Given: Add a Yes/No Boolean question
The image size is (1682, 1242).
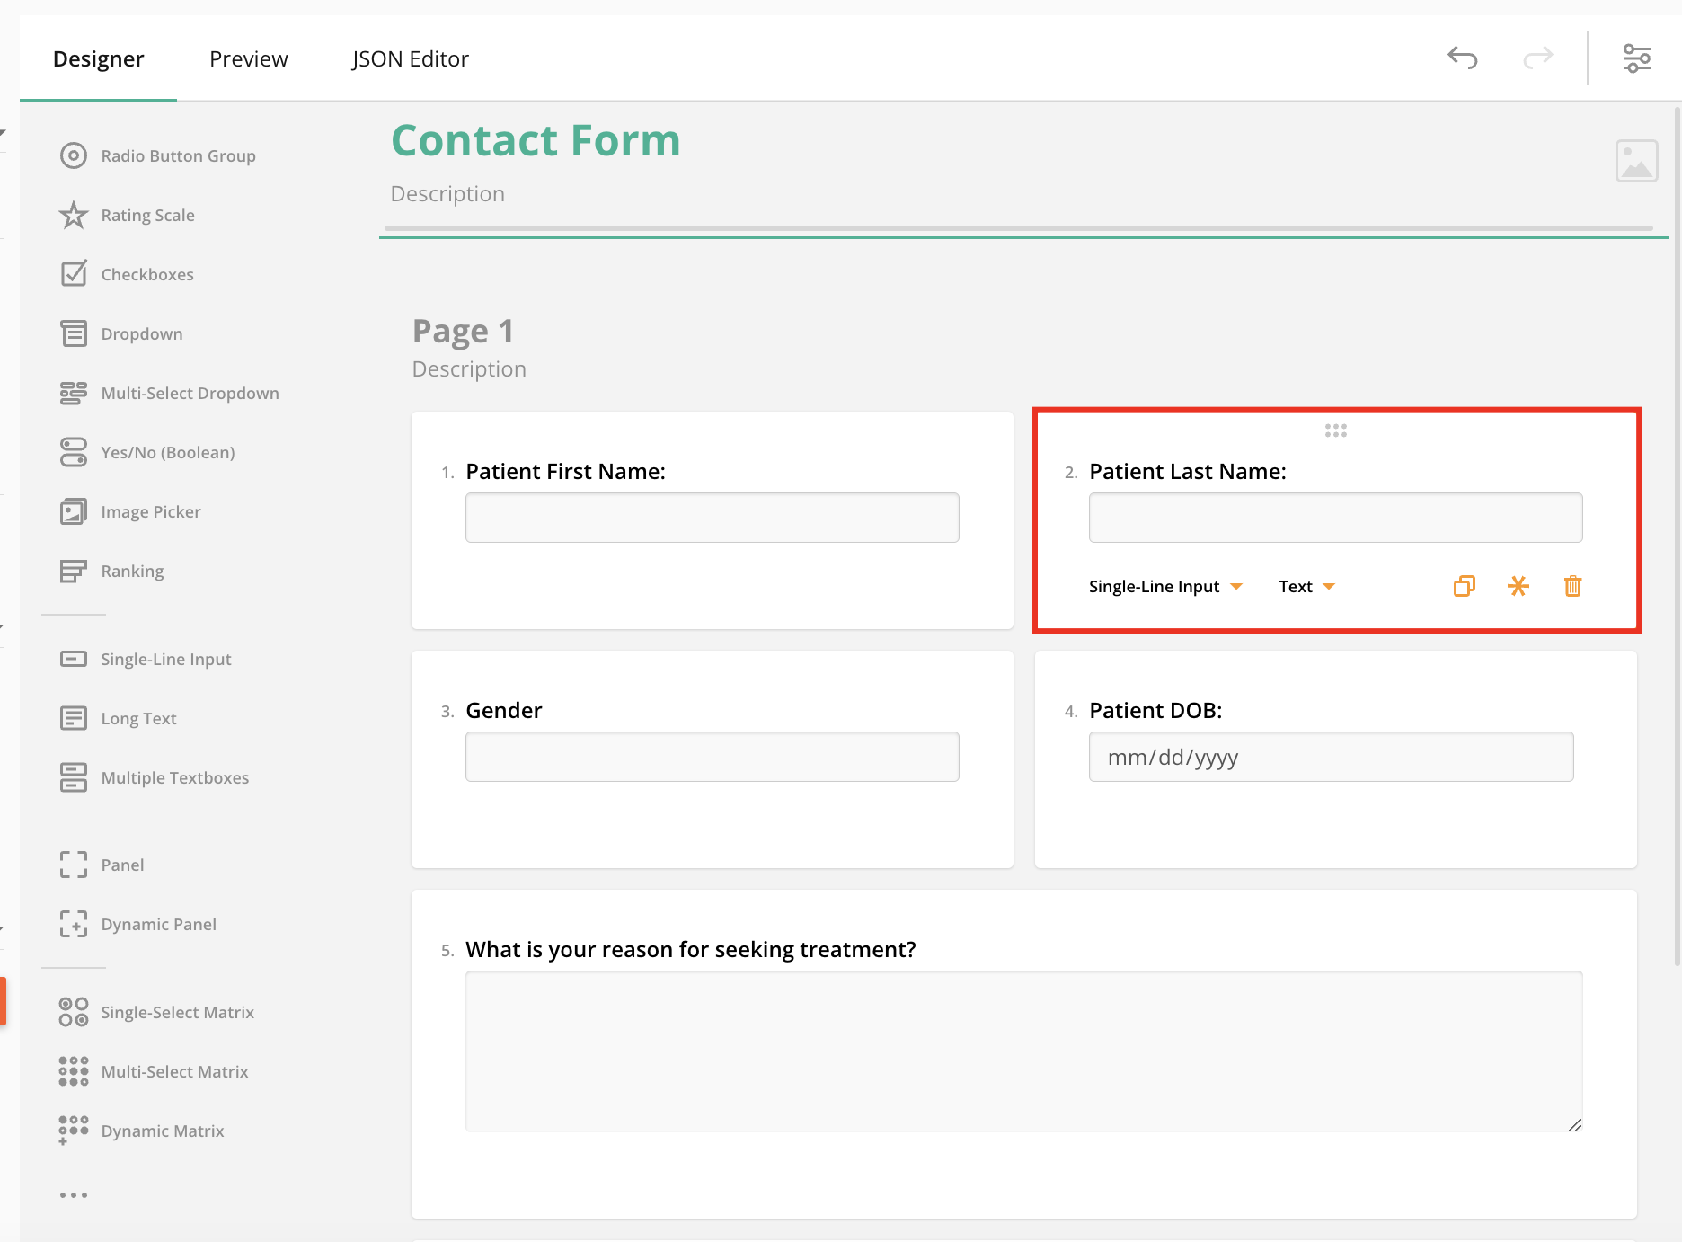Looking at the screenshot, I should click(167, 452).
